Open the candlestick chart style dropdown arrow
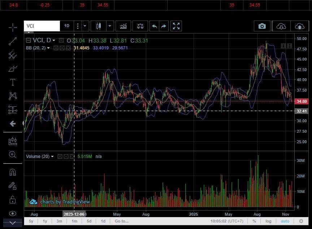This screenshot has height=229, width=312. point(110,26)
